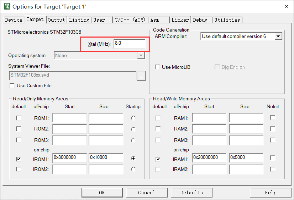Screen dimensions: 294x200
Task: Enable Use MicroLIB checkbox
Action: [157, 67]
